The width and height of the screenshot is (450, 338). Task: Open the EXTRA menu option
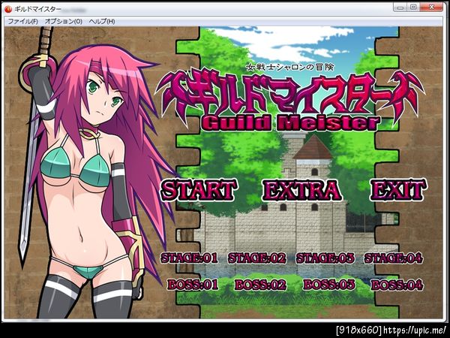click(x=302, y=190)
